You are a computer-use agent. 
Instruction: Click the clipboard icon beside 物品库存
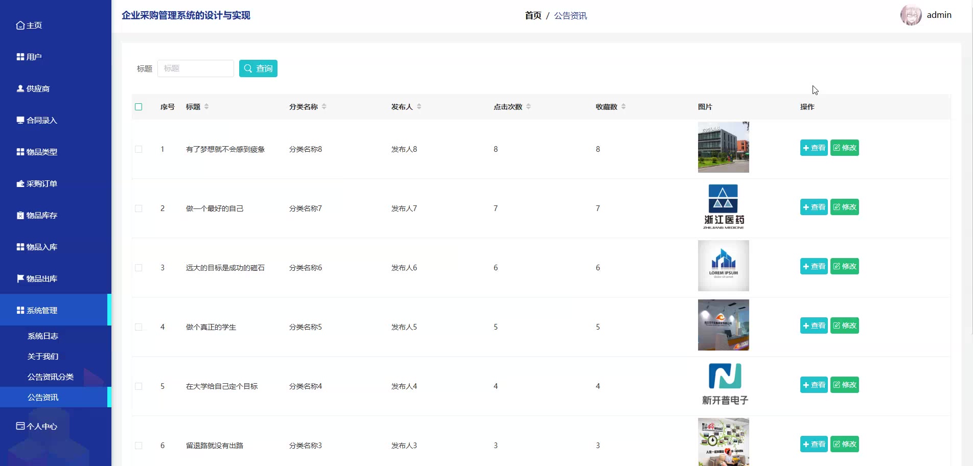pyautogui.click(x=20, y=215)
